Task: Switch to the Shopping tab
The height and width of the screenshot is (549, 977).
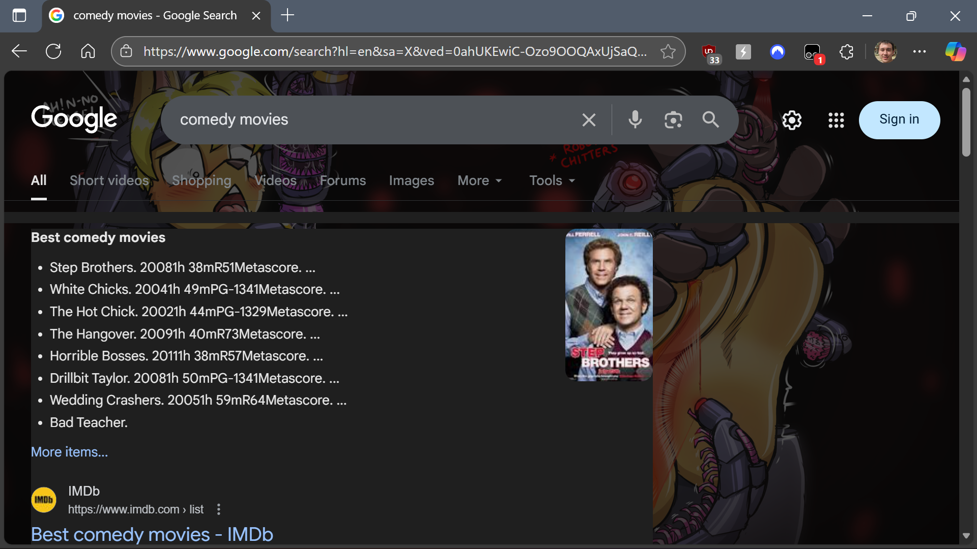Action: [202, 180]
